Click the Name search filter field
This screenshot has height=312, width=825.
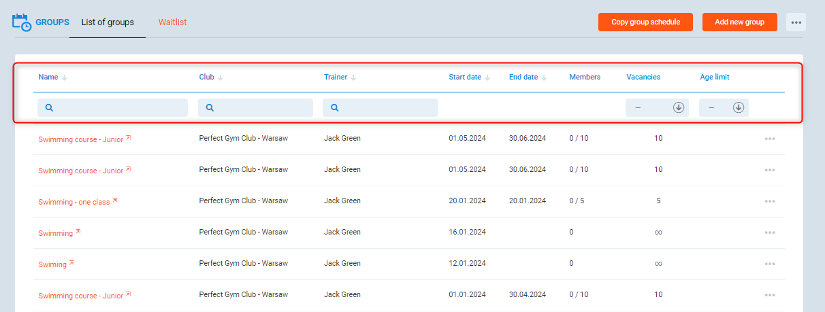pos(112,107)
